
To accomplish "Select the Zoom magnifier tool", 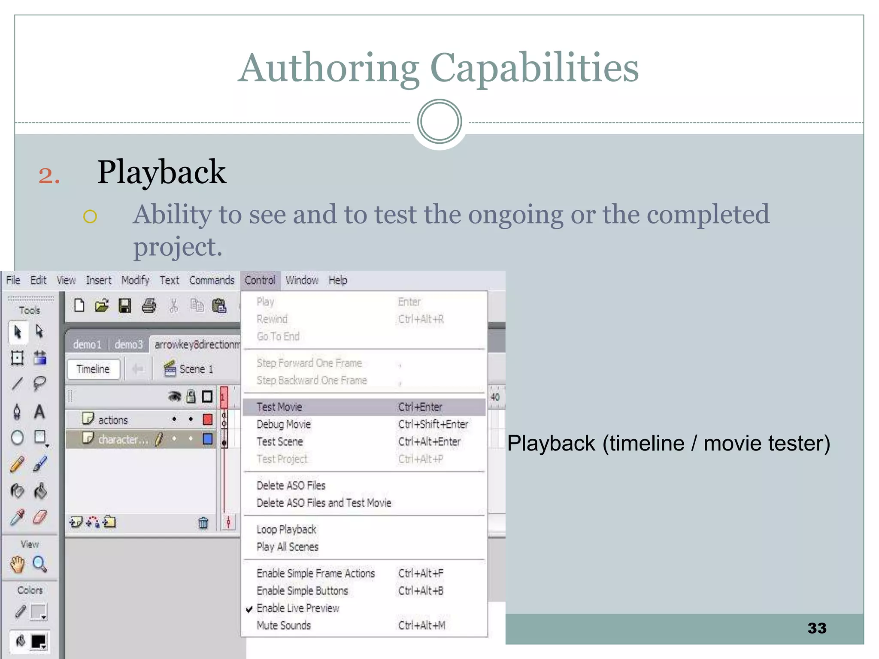I will click(39, 564).
